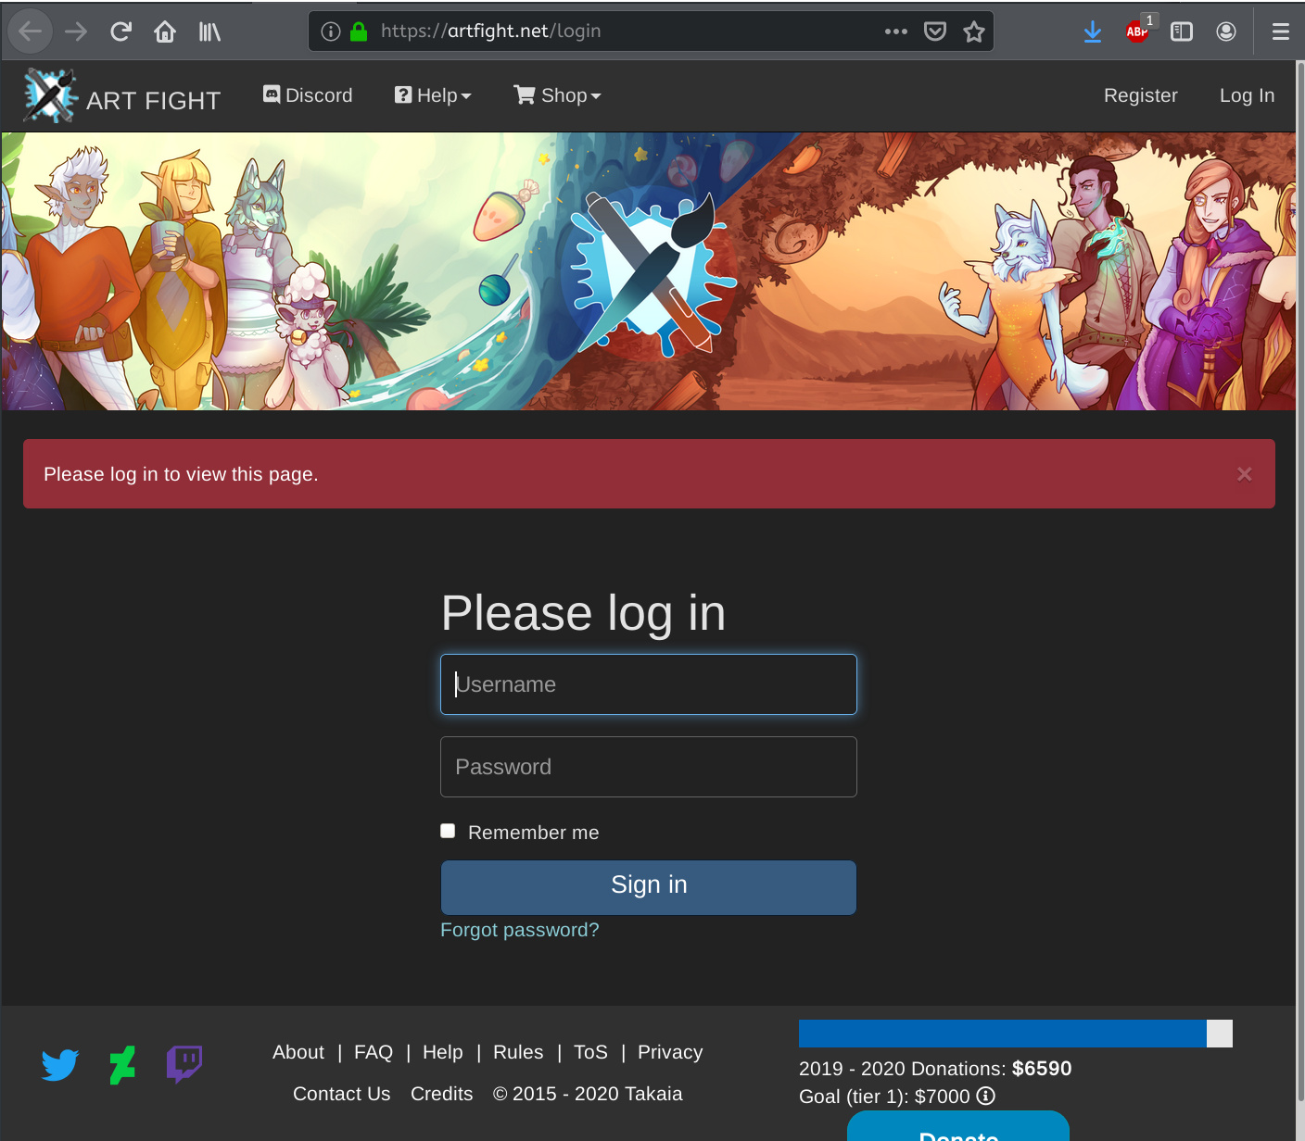The height and width of the screenshot is (1141, 1305).
Task: Click the Forgot password? link
Action: (520, 930)
